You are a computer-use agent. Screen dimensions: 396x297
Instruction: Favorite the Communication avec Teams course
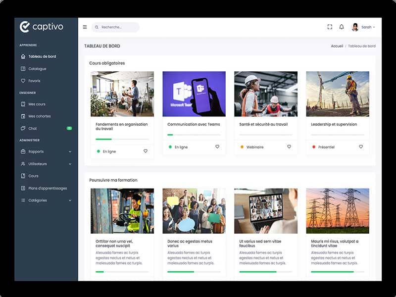217,147
